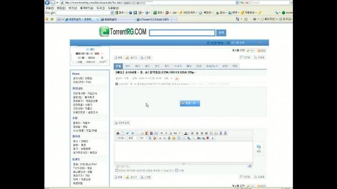Image resolution: width=337 pixels, height=189 pixels.
Task: Click the small icon beside post date line
Action: (177, 78)
